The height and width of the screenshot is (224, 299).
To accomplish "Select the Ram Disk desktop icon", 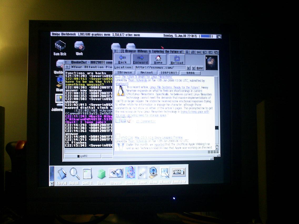I will coord(60,48).
